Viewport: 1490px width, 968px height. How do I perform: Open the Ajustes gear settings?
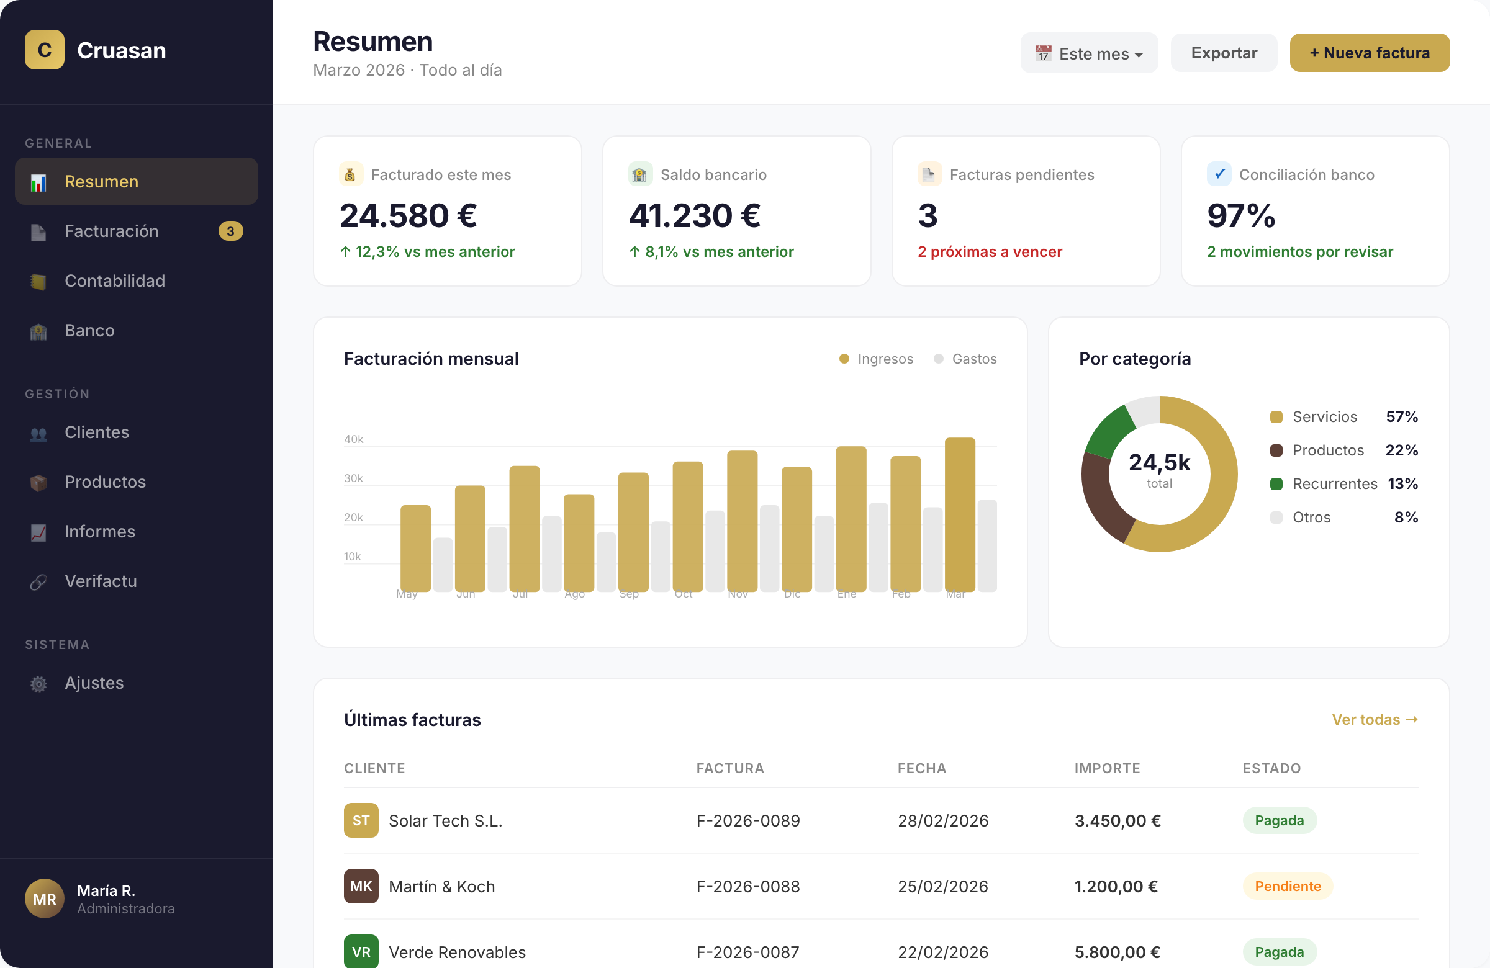pyautogui.click(x=39, y=683)
